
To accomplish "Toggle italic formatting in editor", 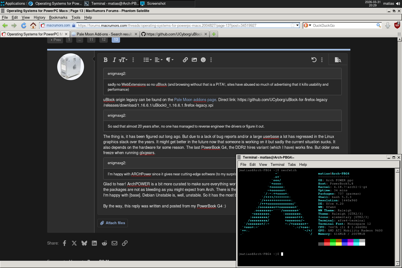I will [x=114, y=60].
